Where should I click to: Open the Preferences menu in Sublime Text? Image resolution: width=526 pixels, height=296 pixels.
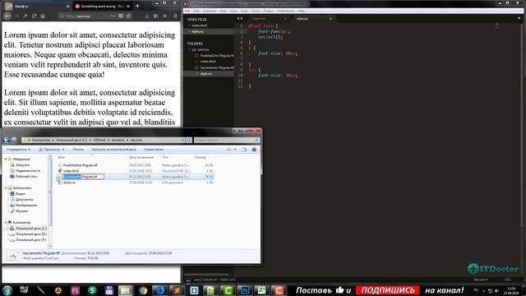pyautogui.click(x=286, y=11)
